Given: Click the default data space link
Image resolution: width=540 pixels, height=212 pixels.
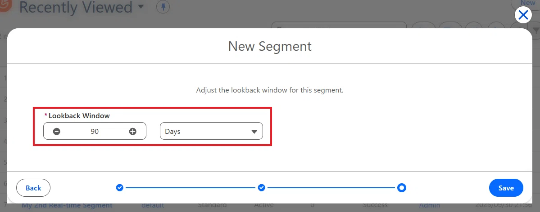Looking at the screenshot, I should point(153,205).
